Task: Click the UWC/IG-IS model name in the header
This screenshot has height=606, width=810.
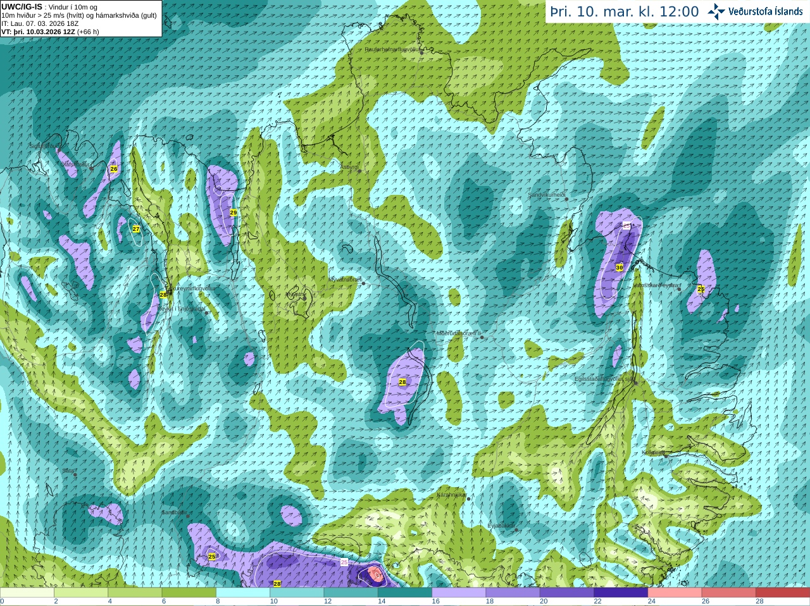Action: [x=22, y=6]
